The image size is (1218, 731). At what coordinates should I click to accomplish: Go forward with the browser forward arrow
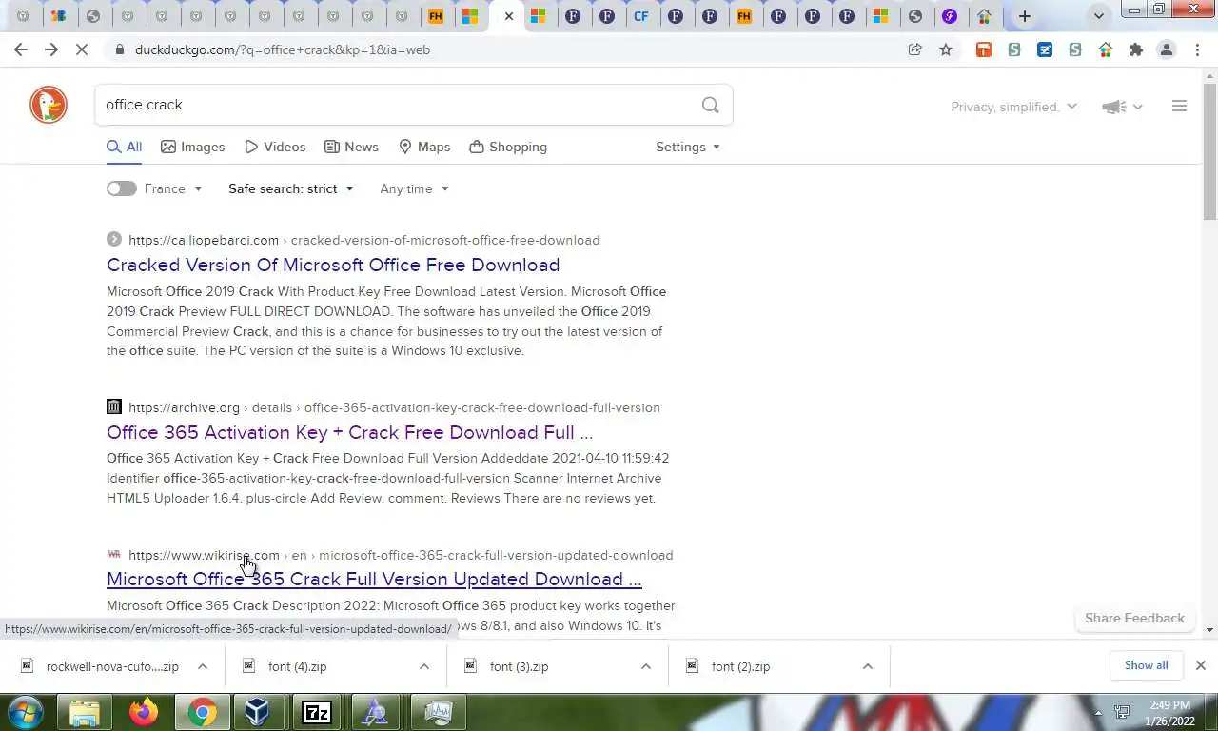pyautogui.click(x=51, y=49)
